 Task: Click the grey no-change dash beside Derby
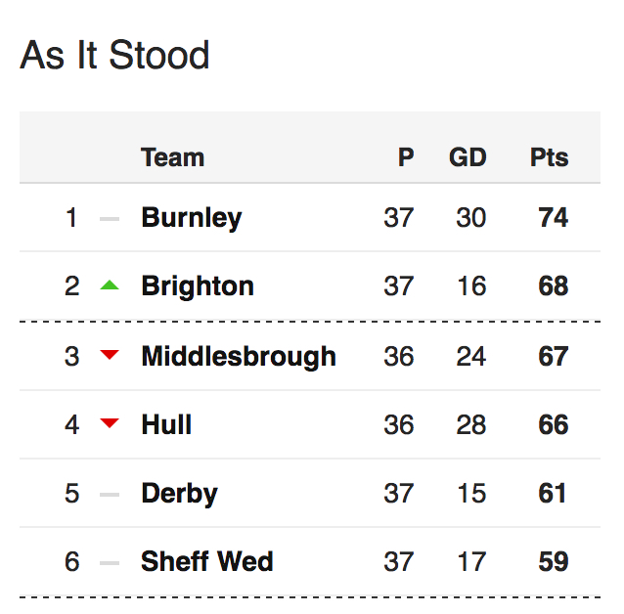[x=110, y=495]
